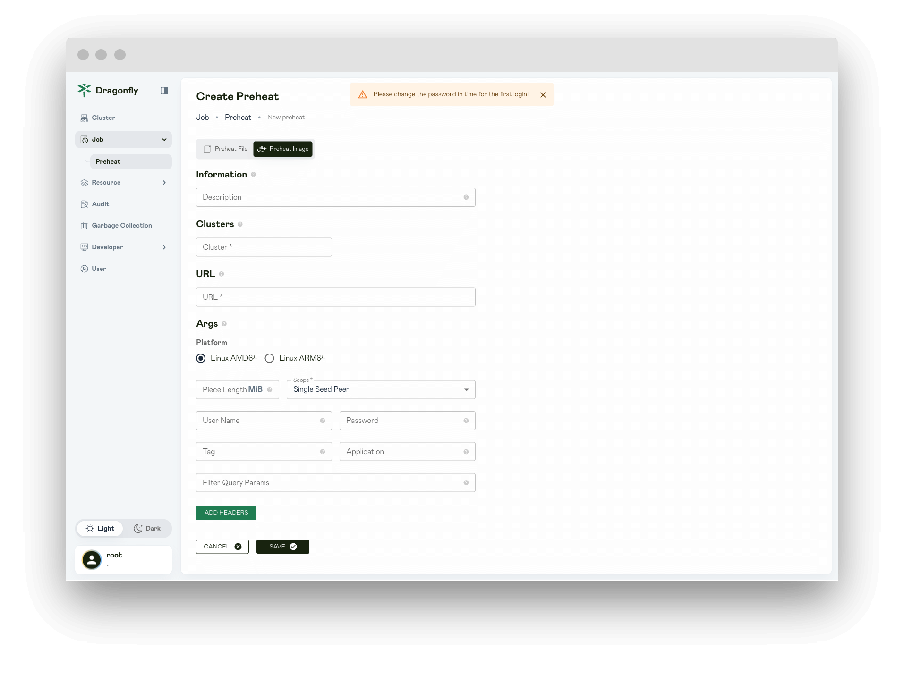
Task: Select Preheat Image tab
Action: click(x=283, y=149)
